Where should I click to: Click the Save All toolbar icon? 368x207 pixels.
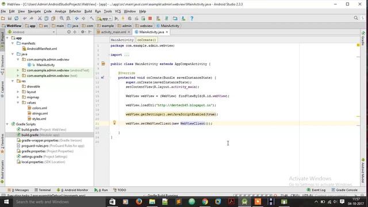coord(10,18)
